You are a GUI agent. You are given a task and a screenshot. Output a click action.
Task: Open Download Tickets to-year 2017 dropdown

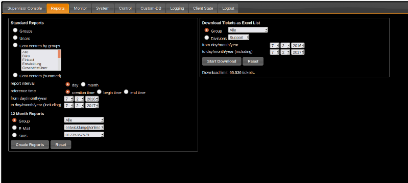[x=298, y=52]
